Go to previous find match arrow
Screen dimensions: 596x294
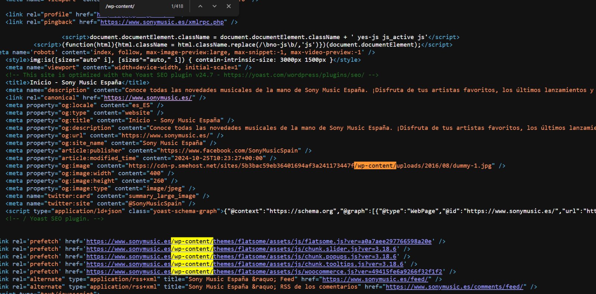point(200,6)
